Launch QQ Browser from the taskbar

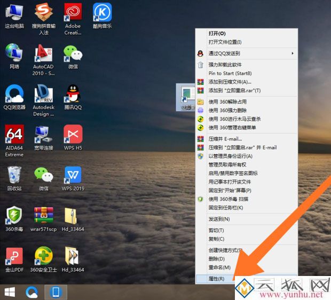click(x=32, y=293)
